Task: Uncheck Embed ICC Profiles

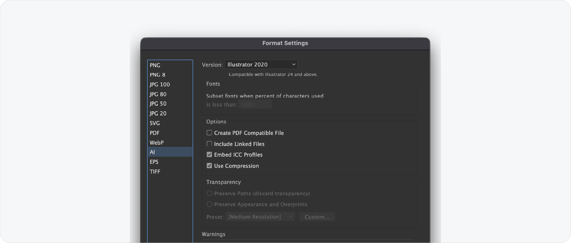Action: (209, 155)
